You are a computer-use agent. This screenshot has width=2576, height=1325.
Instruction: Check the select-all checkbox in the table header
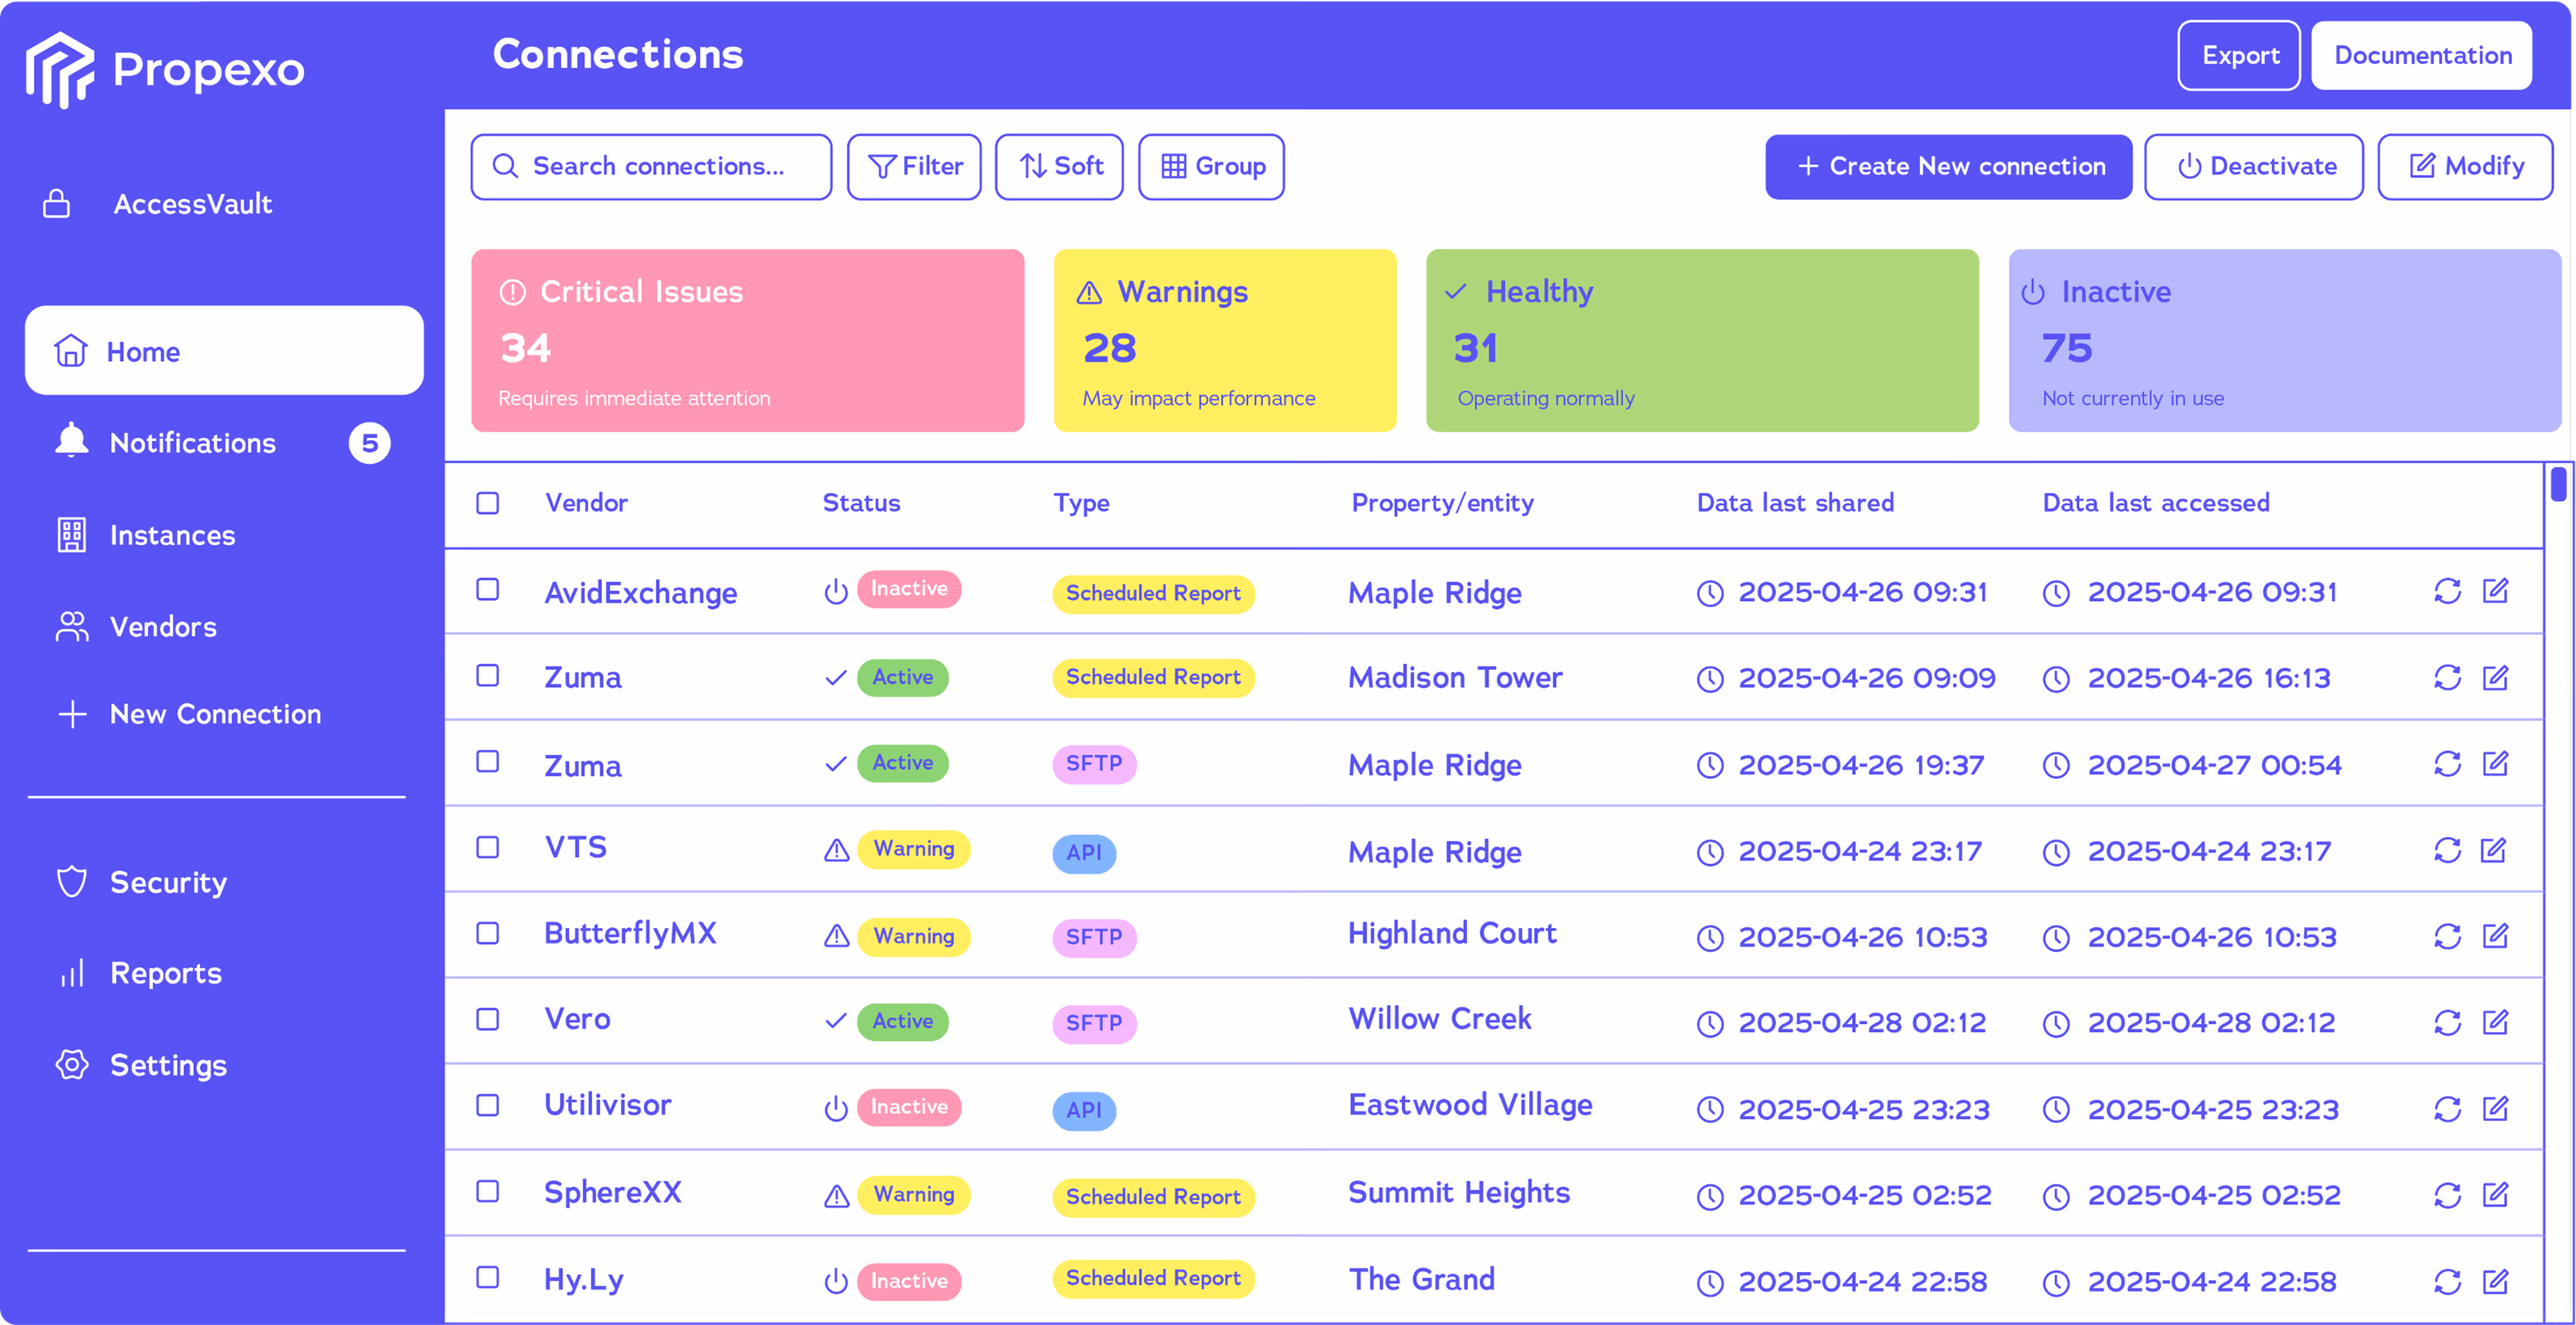pyautogui.click(x=487, y=503)
